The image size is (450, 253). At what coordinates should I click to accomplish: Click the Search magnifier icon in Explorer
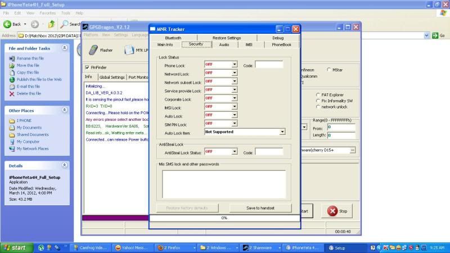point(64,24)
